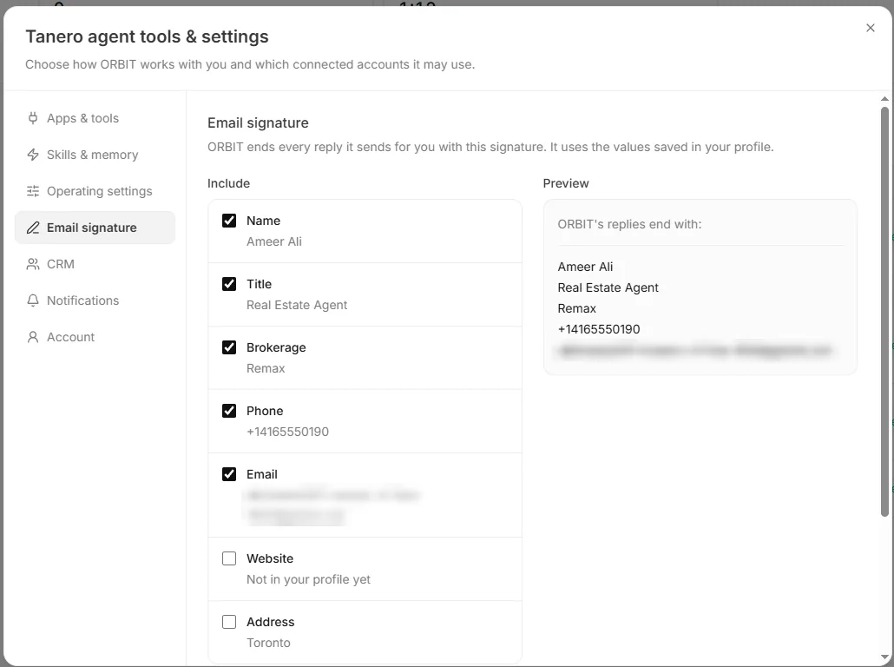Screen dimensions: 894x667
Task: Open the Notifications section
Action: (x=95, y=300)
